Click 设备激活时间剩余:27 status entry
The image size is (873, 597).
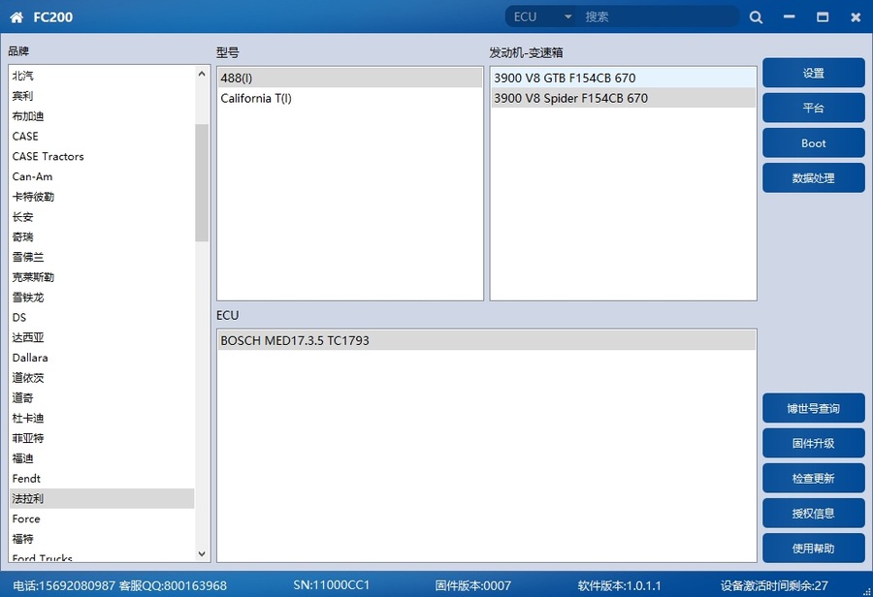pyautogui.click(x=774, y=585)
